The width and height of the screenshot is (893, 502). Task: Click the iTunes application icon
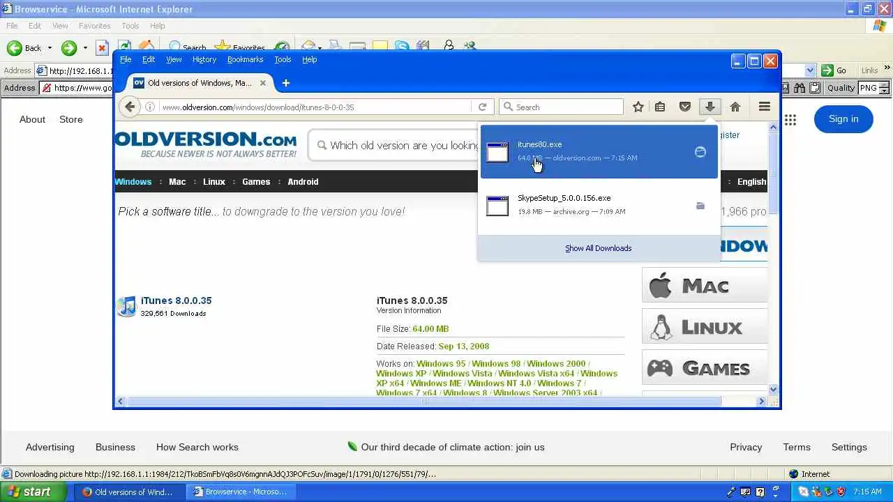click(126, 306)
